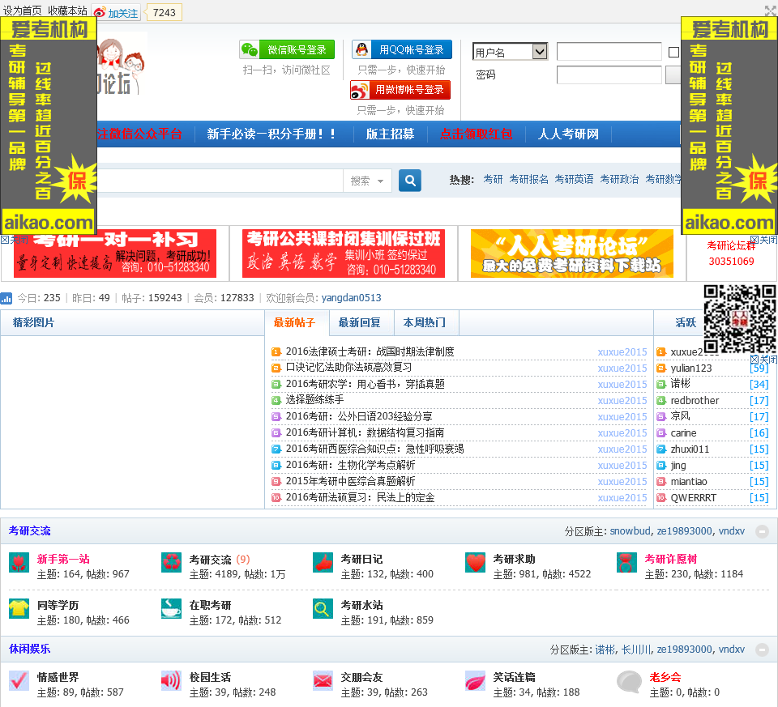Open active user QWERRRT profile
The width and height of the screenshot is (778, 707).
click(x=693, y=498)
